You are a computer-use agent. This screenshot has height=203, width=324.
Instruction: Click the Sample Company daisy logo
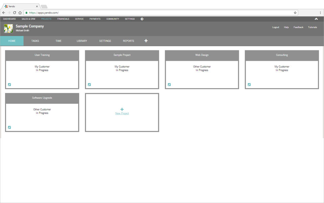[x=8, y=28]
